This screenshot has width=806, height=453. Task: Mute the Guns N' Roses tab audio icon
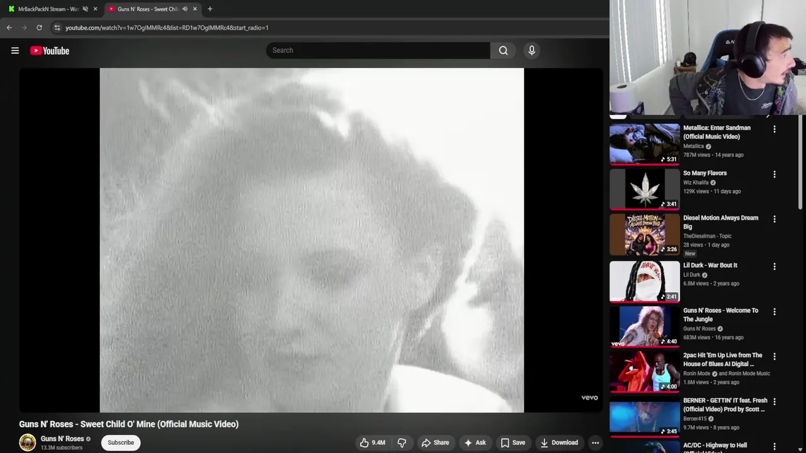point(184,9)
